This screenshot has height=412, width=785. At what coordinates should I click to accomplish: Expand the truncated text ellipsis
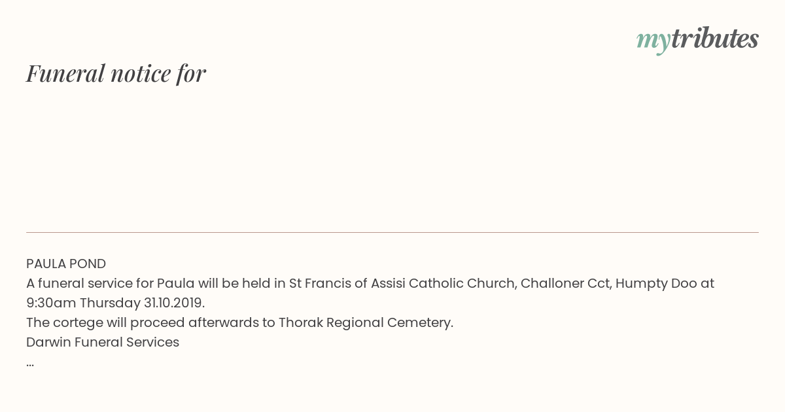(x=30, y=362)
